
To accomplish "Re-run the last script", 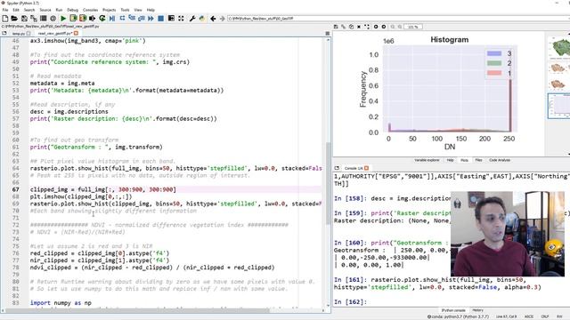I will click(x=102, y=18).
